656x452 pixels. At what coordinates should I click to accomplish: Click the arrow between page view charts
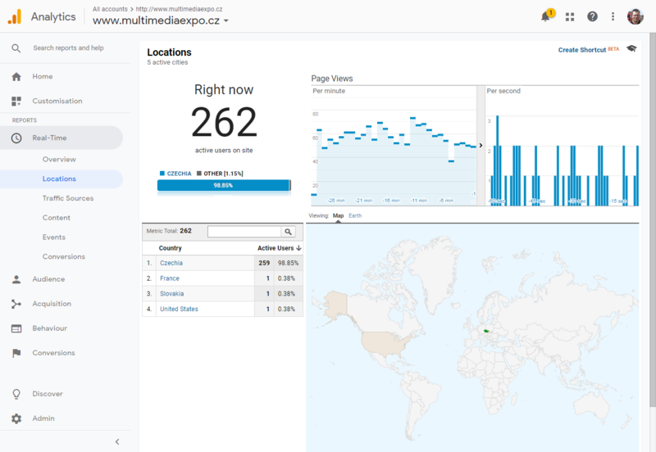pos(481,146)
